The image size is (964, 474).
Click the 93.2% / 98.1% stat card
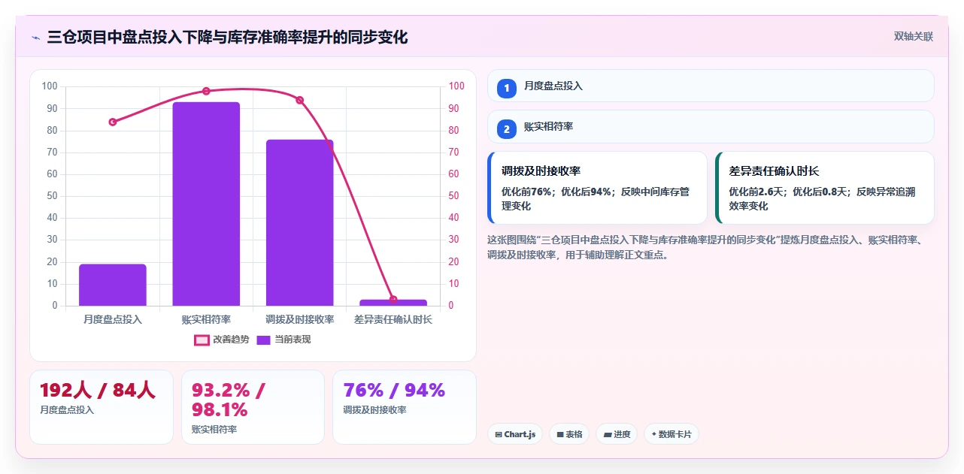point(253,407)
